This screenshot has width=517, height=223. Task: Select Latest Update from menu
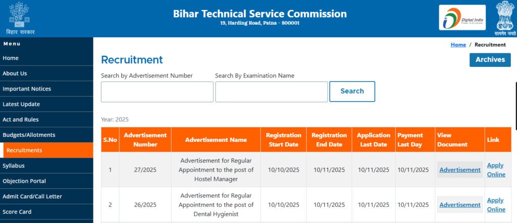coord(21,104)
